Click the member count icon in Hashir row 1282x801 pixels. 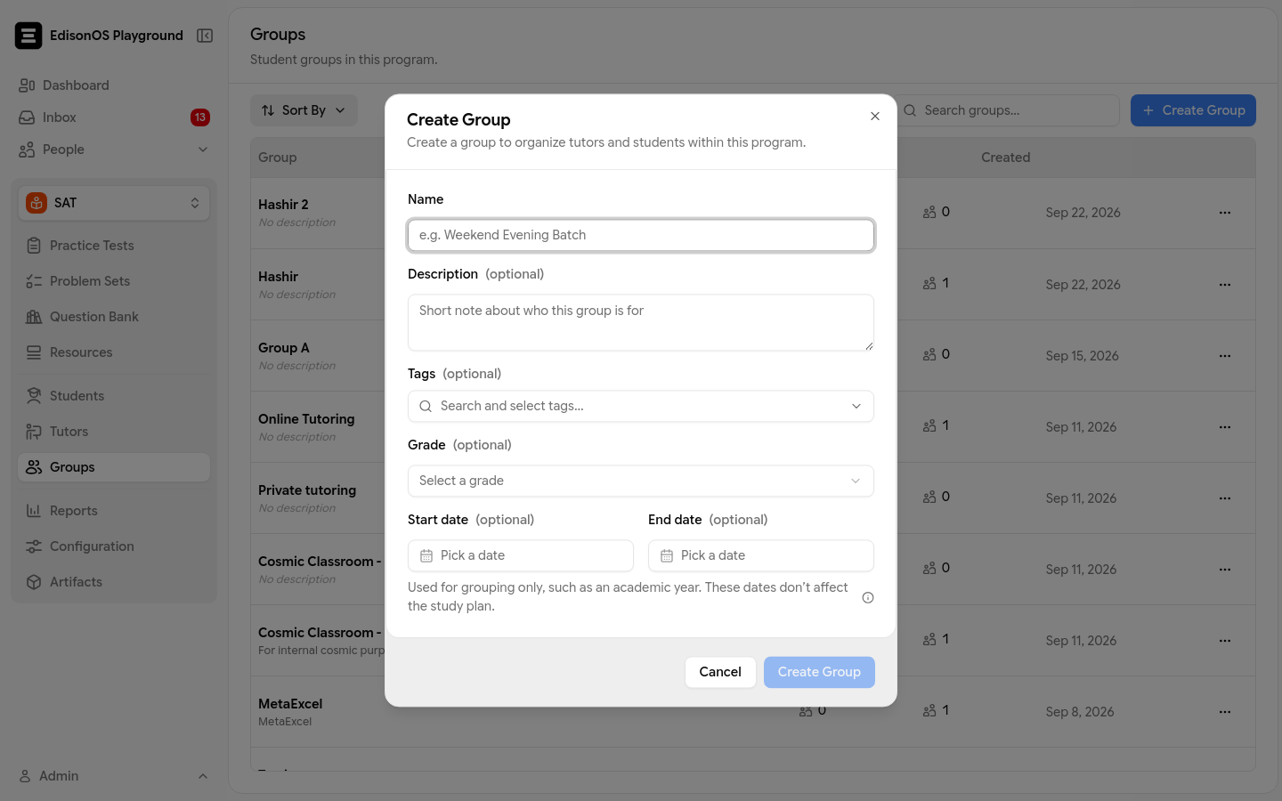click(929, 284)
